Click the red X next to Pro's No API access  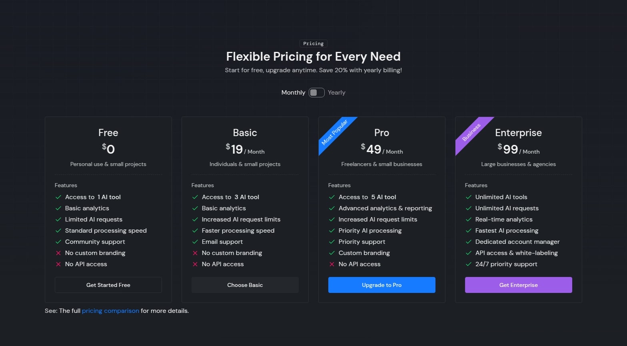pyautogui.click(x=332, y=264)
